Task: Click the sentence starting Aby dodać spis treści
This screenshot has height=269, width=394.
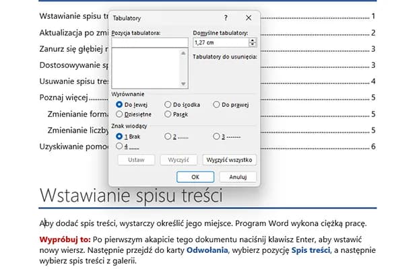Action: [x=203, y=223]
